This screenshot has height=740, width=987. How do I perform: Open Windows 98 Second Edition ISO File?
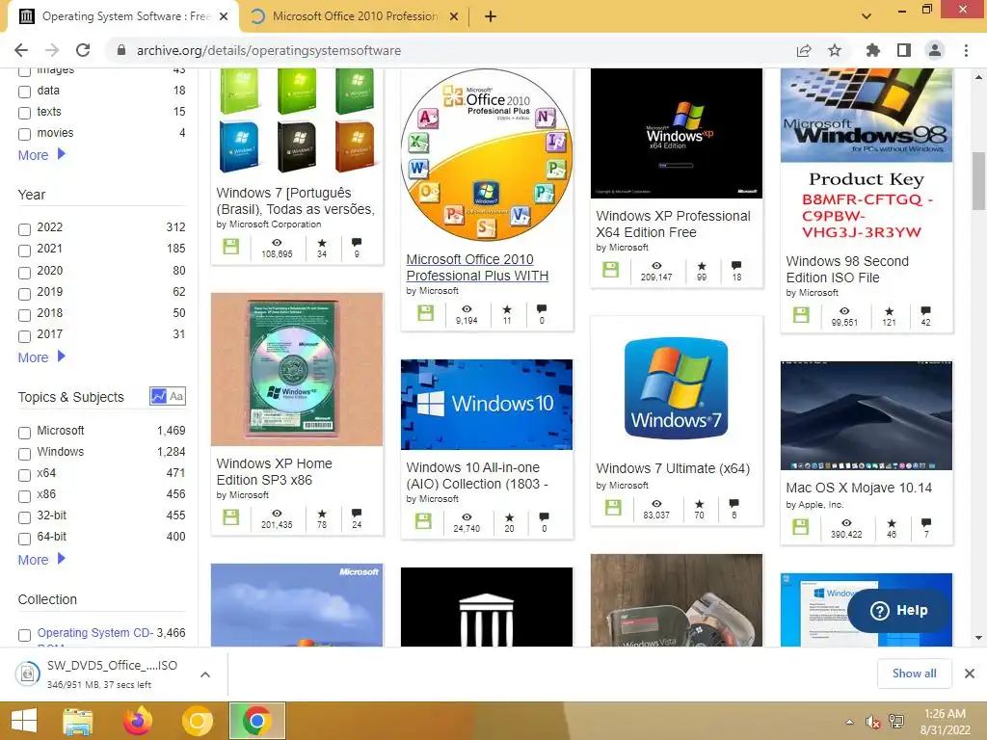(847, 270)
